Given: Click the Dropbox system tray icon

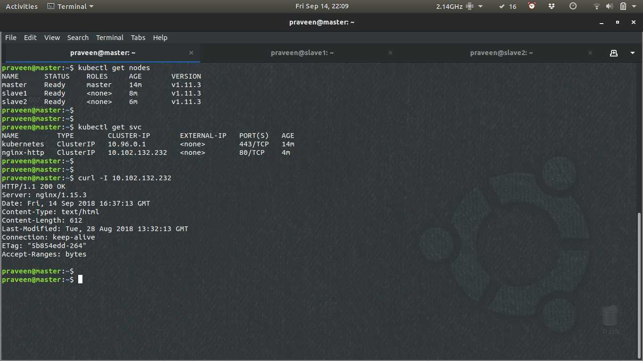Looking at the screenshot, I should coord(552,6).
